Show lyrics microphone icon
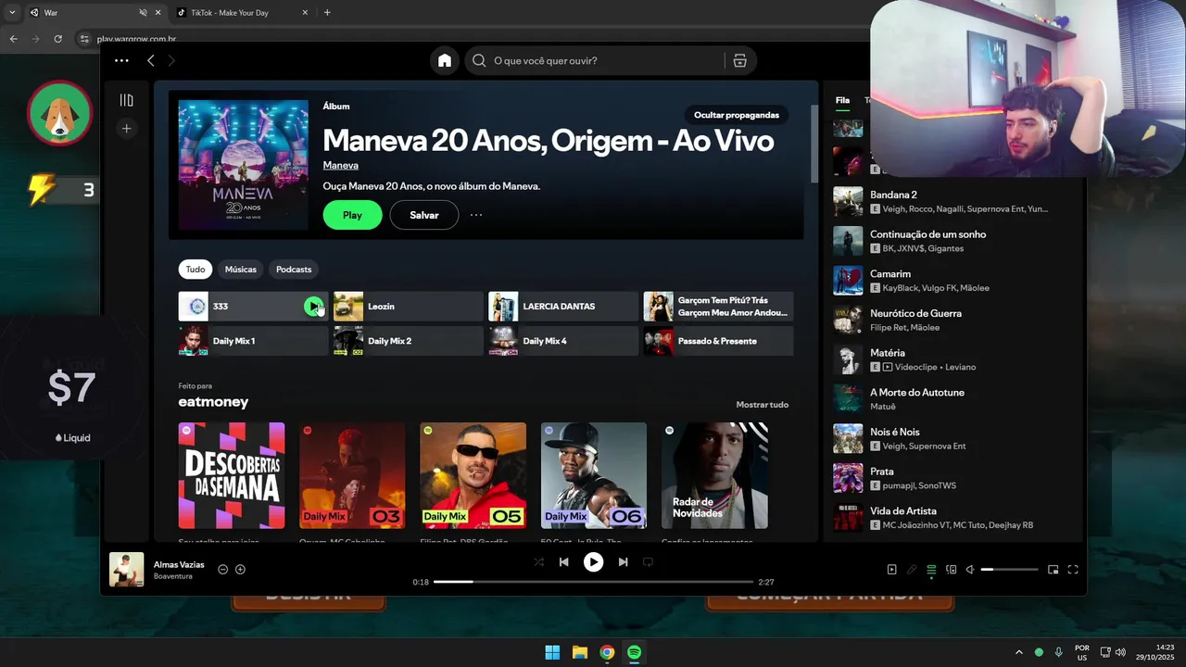The width and height of the screenshot is (1186, 667). click(912, 570)
